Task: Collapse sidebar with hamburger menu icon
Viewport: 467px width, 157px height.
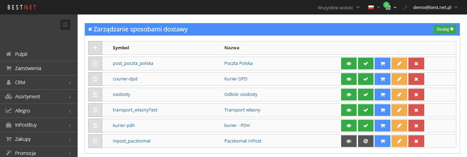Action: pyautogui.click(x=66, y=24)
